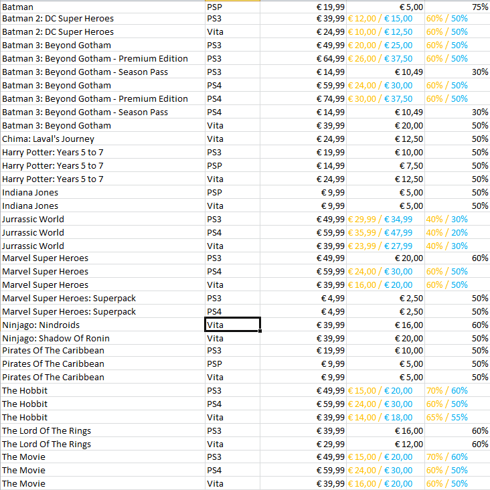Select 'Indiana Jones' title in the PSP row
Screen dimensions: 490x490
[102, 192]
